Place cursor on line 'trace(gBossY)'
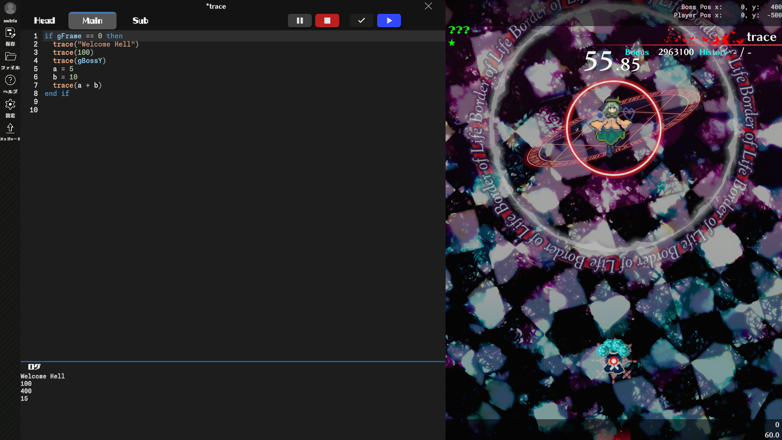This screenshot has width=782, height=440. pos(79,61)
